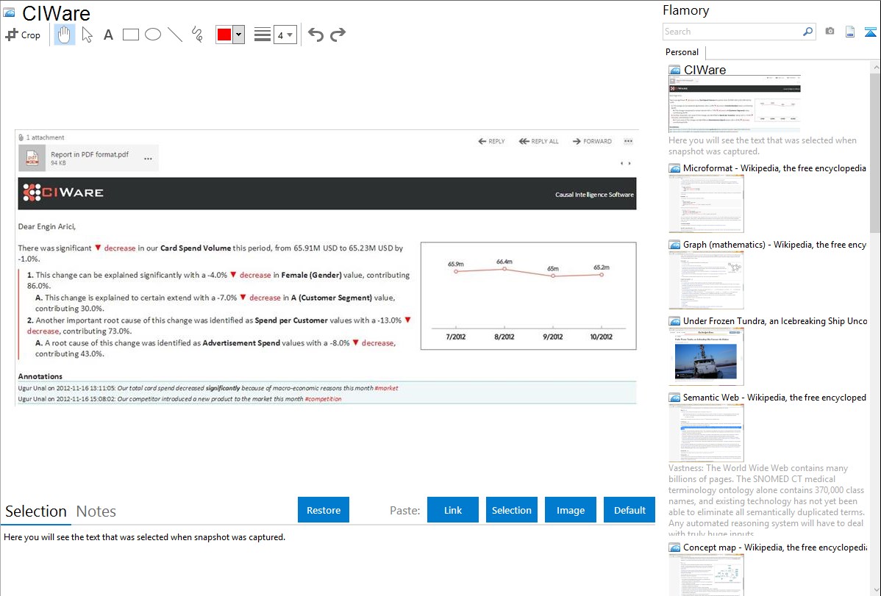The image size is (881, 596).
Task: Open the red color picker dropdown
Action: click(x=238, y=35)
